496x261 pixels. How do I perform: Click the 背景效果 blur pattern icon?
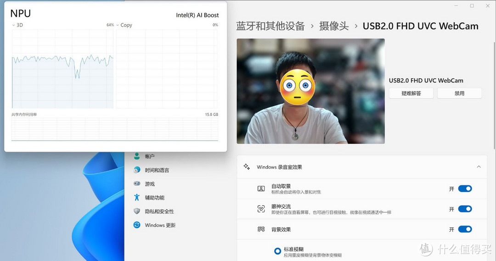pyautogui.click(x=261, y=229)
